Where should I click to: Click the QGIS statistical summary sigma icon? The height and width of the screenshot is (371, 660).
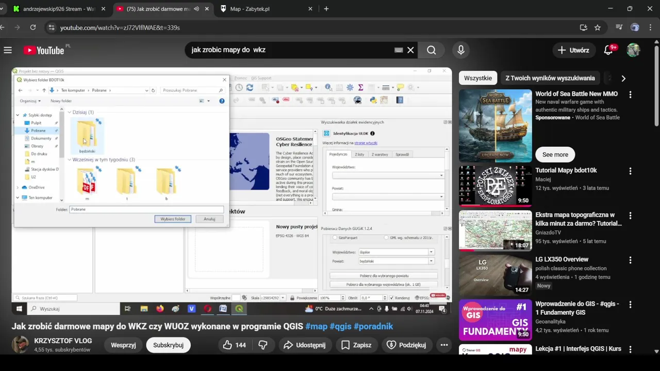tap(360, 88)
